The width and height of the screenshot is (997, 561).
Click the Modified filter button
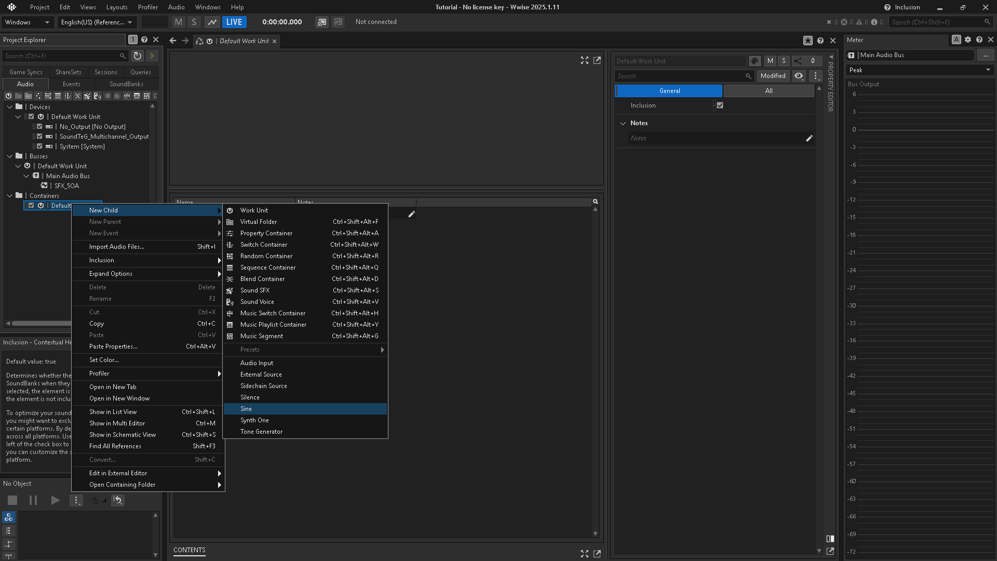click(773, 76)
